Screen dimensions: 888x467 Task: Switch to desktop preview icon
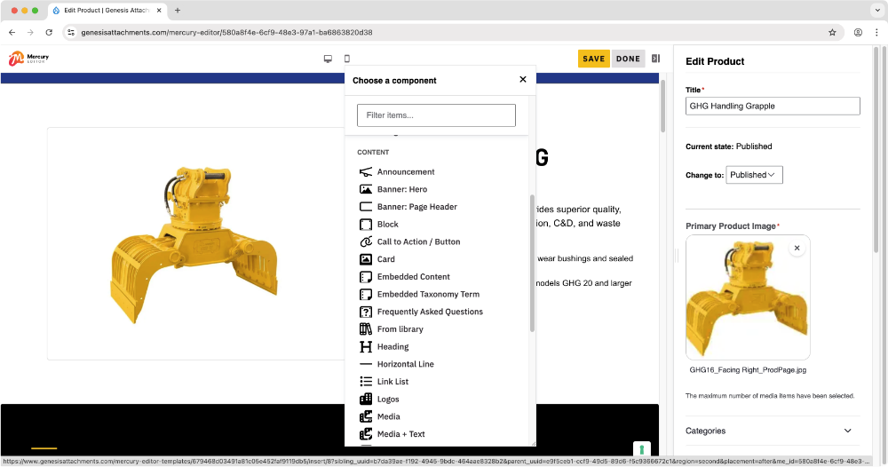click(x=328, y=59)
